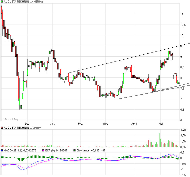
Task: Select the Jan. month label on time axis
Action: coord(52,124)
